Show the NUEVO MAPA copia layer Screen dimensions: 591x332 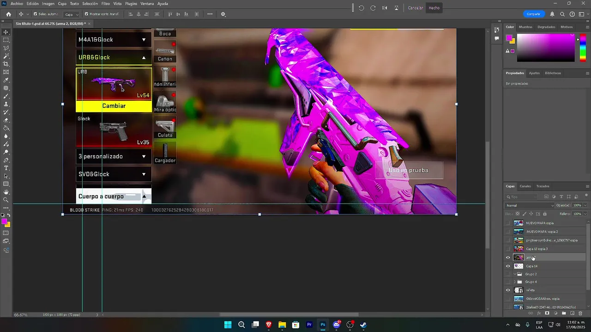(508, 223)
